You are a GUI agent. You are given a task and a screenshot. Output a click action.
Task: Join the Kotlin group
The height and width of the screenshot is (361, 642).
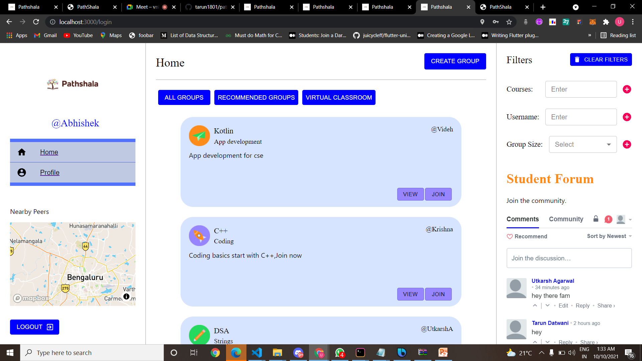coord(438,194)
